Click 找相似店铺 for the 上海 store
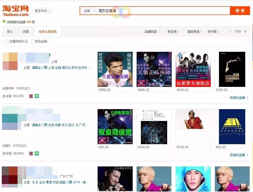This screenshot has width=253, height=192. point(239,98)
